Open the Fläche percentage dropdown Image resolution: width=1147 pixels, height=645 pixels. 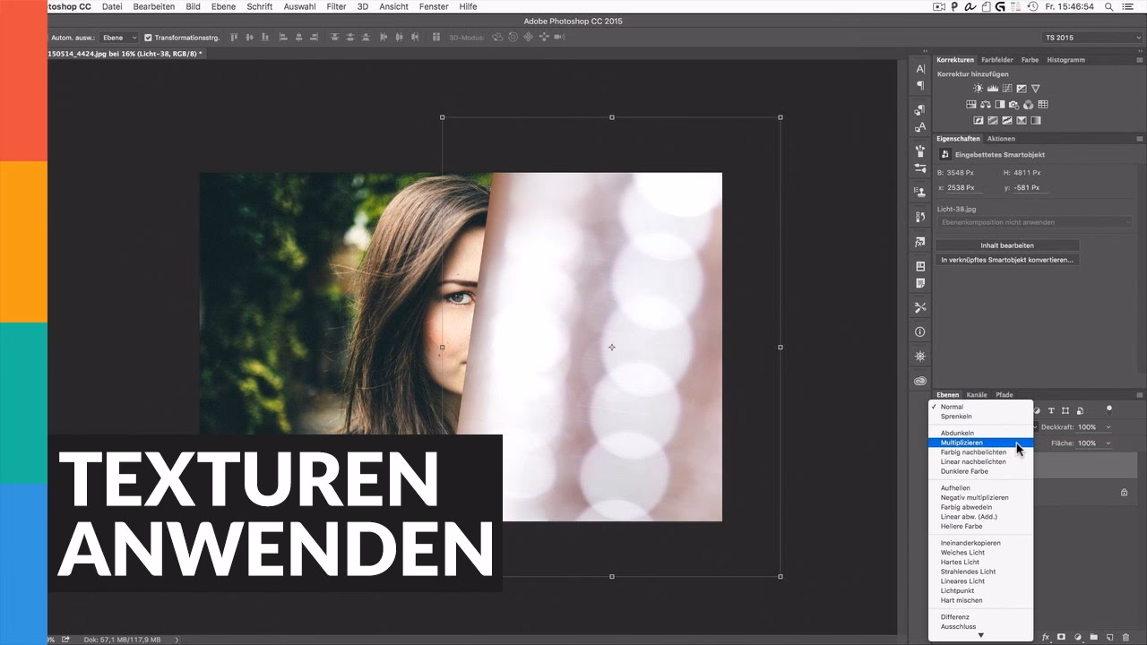tap(1108, 443)
